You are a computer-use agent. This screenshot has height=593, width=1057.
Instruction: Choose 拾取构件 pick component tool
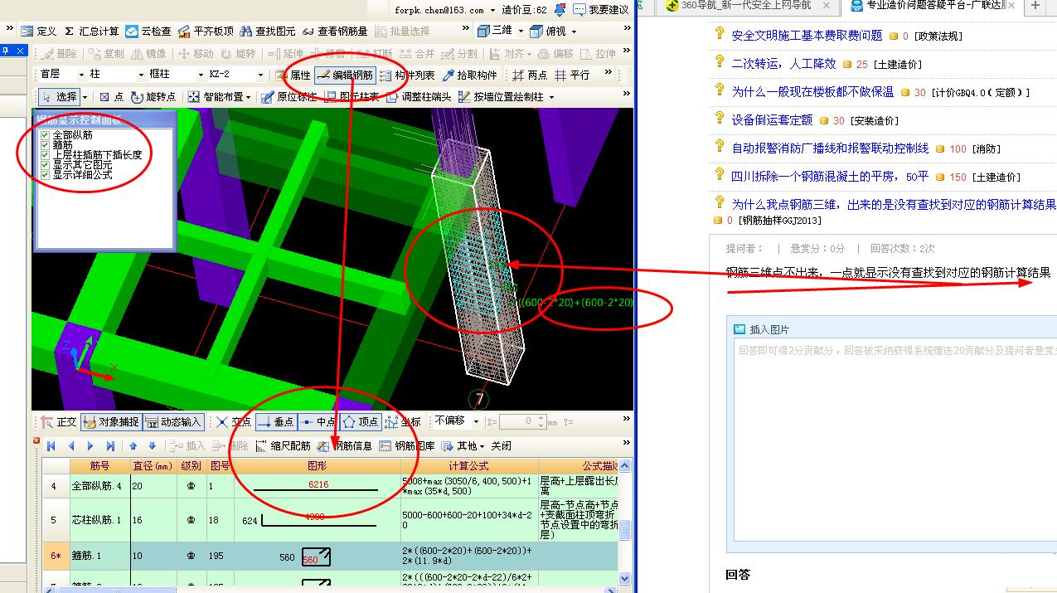tap(469, 75)
